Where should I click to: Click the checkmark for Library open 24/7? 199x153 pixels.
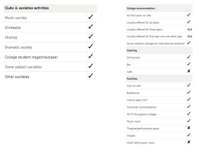(x=189, y=99)
